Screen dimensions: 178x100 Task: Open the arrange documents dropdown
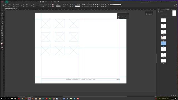(58, 2)
